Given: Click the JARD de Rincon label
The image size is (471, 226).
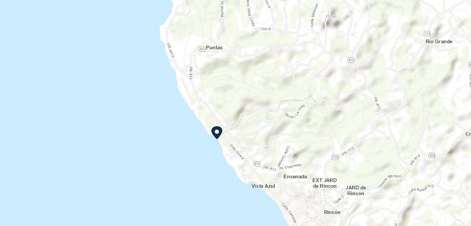Looking at the screenshot, I should point(356,191).
